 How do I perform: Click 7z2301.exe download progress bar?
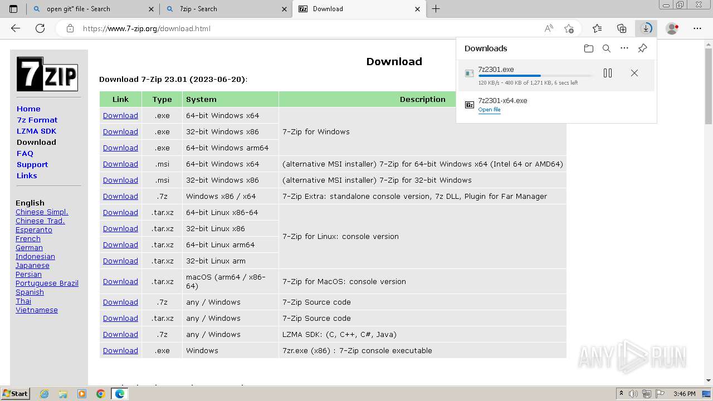535,76
